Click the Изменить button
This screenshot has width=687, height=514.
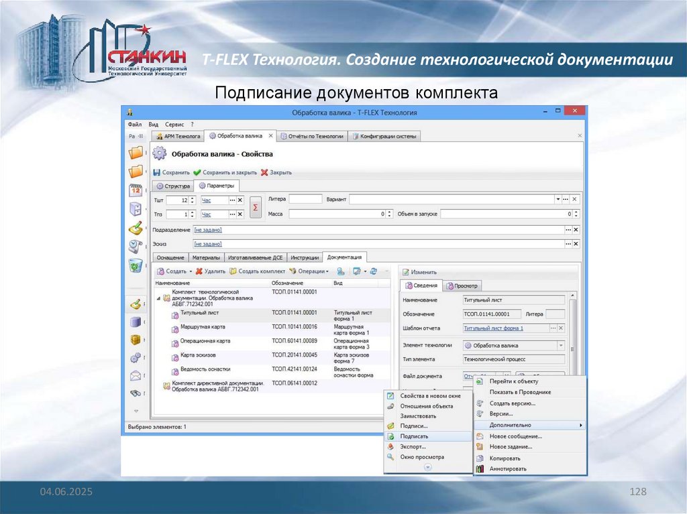pos(419,272)
